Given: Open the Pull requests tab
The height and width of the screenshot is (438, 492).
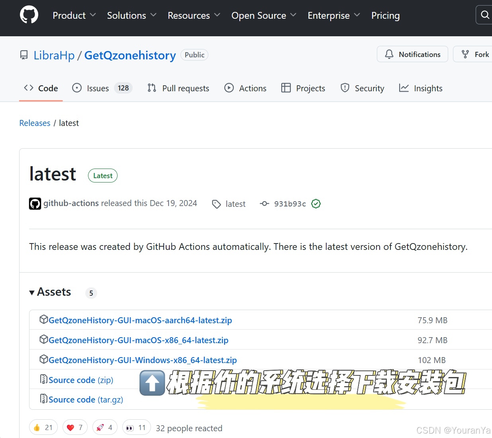Looking at the screenshot, I should click(178, 88).
